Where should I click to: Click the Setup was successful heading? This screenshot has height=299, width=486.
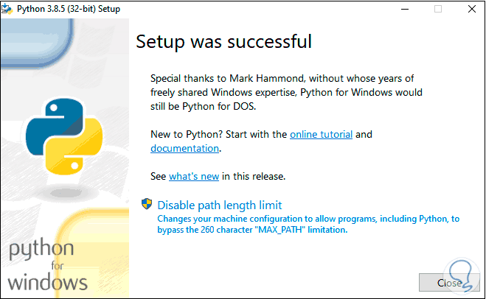[223, 42]
